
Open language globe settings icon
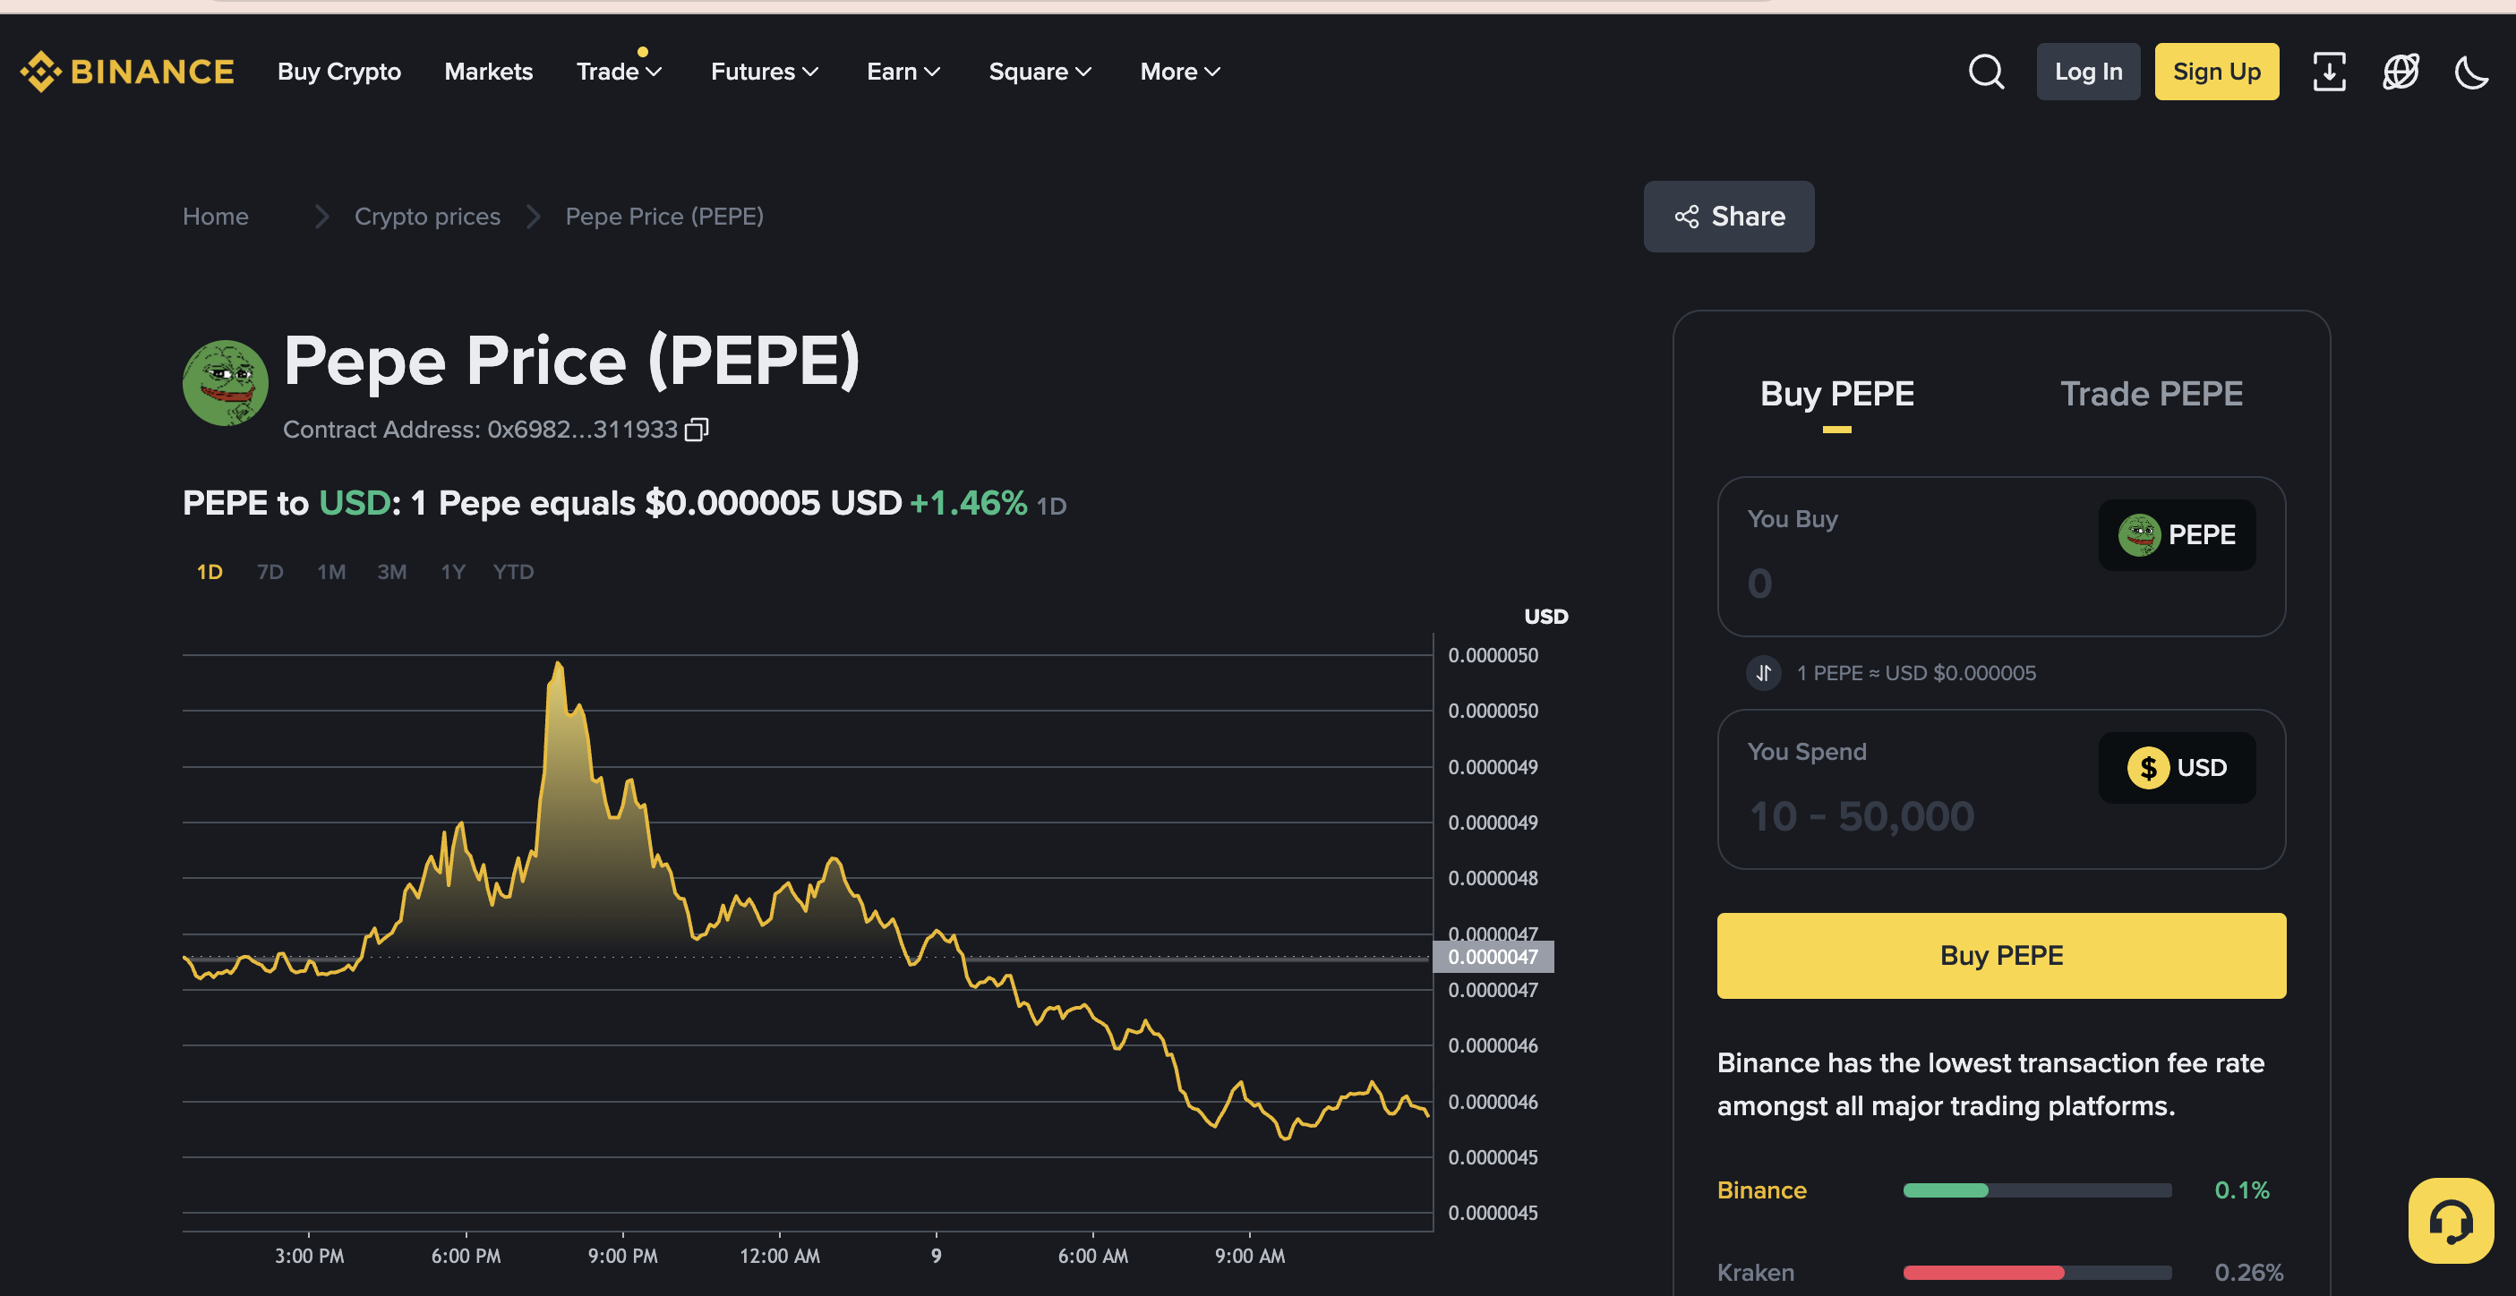tap(2400, 72)
